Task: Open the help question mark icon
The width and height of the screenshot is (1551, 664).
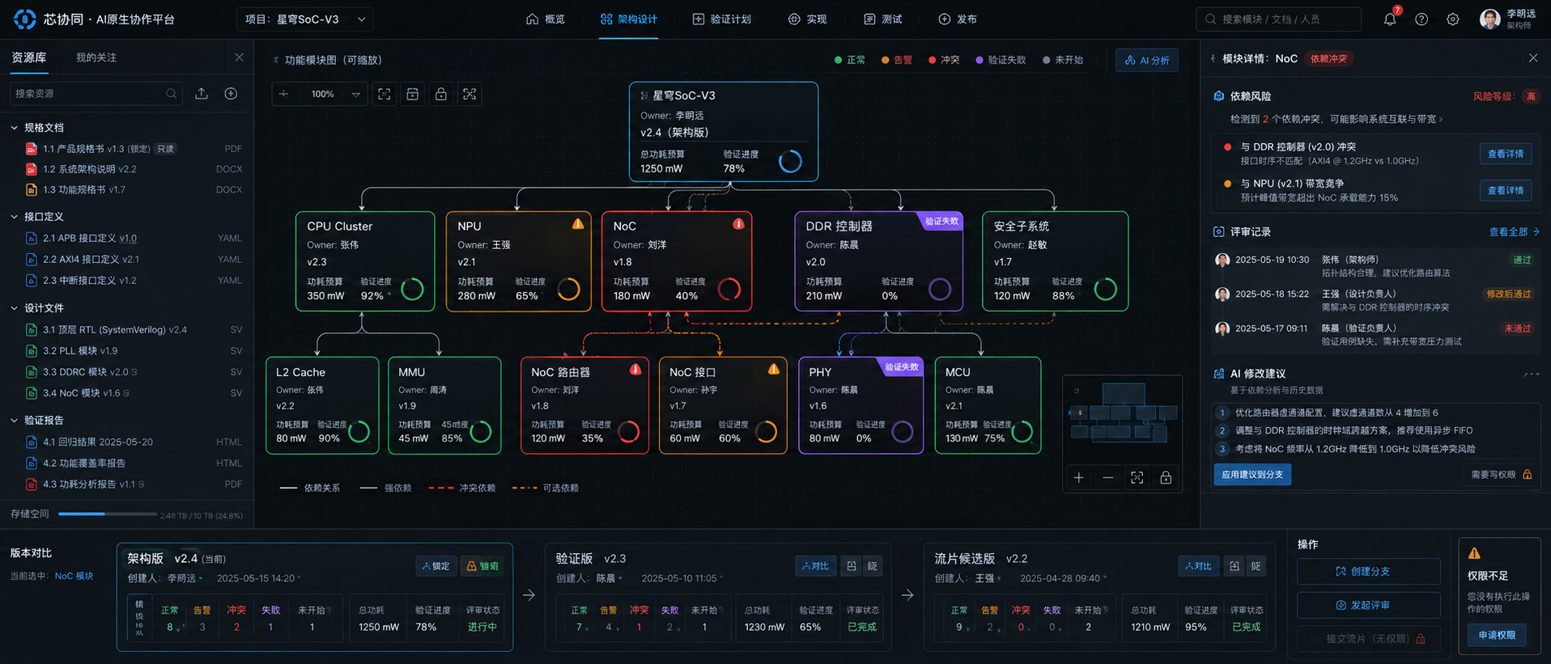Action: [1421, 19]
